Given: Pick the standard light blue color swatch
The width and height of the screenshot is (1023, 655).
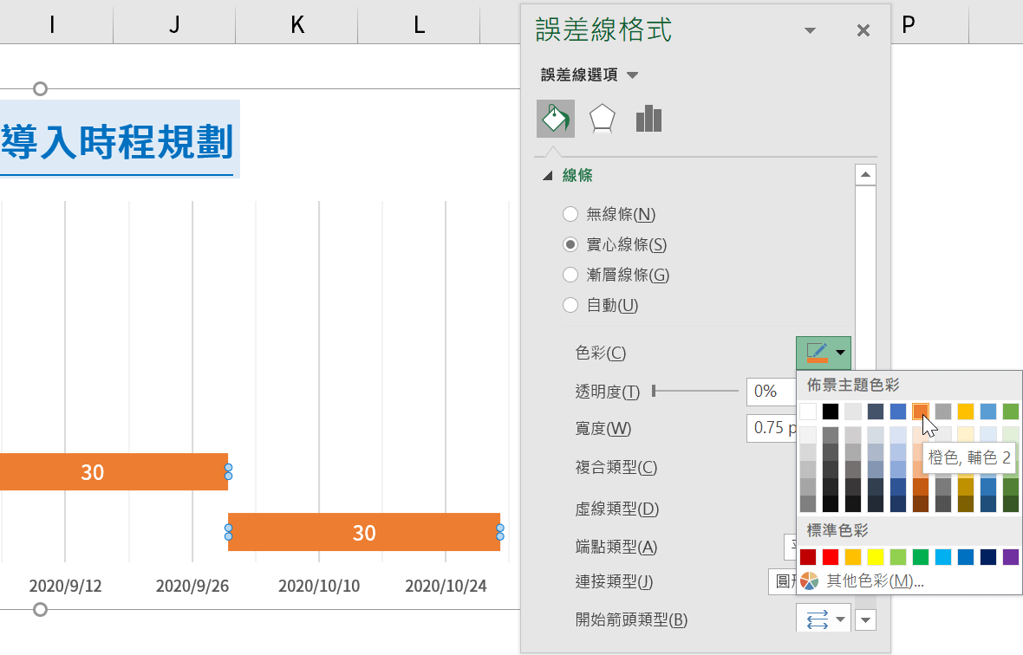Looking at the screenshot, I should click(943, 557).
